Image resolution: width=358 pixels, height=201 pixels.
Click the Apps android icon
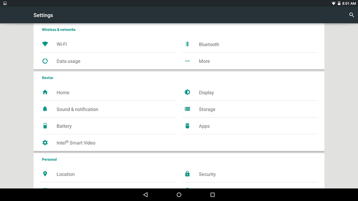(x=187, y=126)
